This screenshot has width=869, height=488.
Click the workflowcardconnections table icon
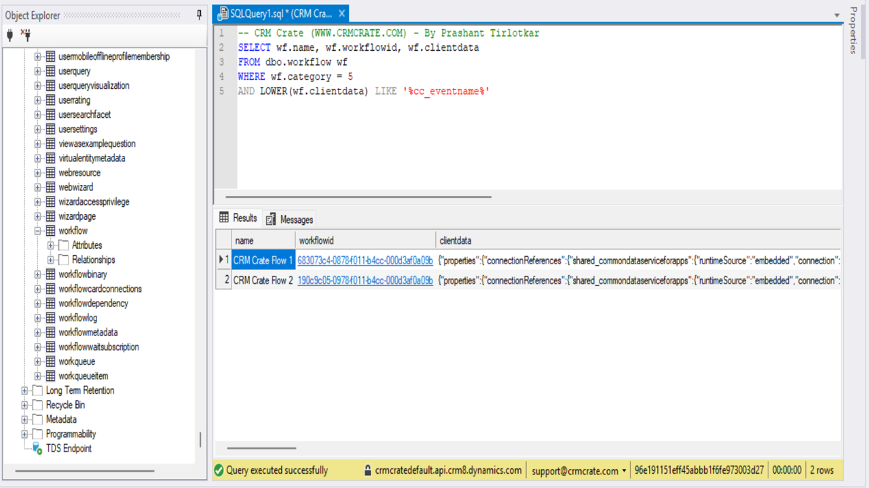pyautogui.click(x=50, y=289)
